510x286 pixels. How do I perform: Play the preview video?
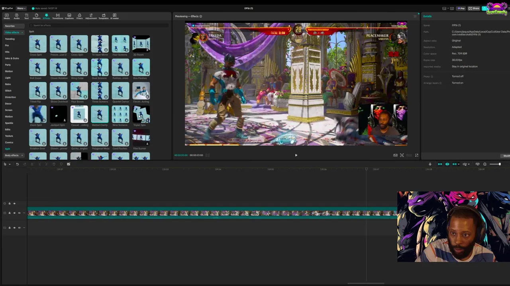(x=296, y=155)
